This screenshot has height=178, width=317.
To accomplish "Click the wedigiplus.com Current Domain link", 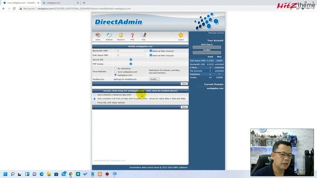I will 215,88.
